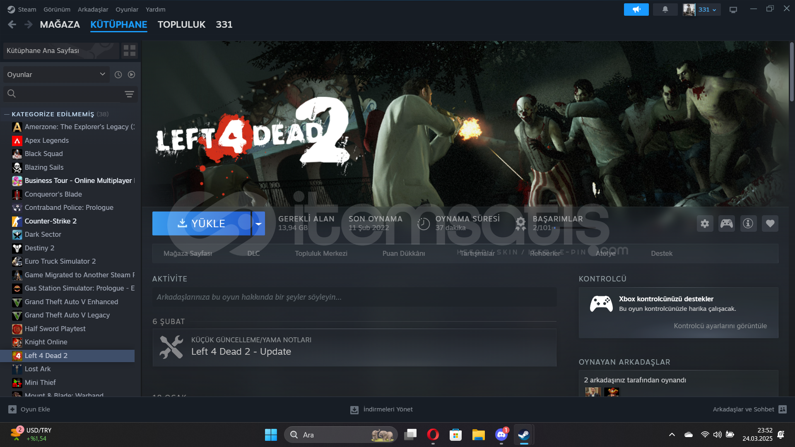Open controller layout icon for Left 4 Dead 2
Screen dimensions: 795x447
pyautogui.click(x=727, y=223)
